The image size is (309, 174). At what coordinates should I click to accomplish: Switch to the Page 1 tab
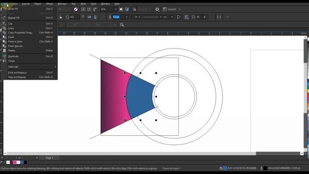[x=49, y=158]
